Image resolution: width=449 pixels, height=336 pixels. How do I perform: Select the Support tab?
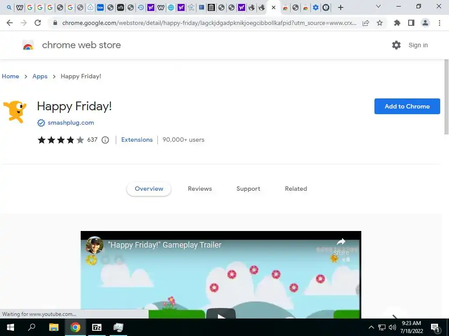point(248,189)
